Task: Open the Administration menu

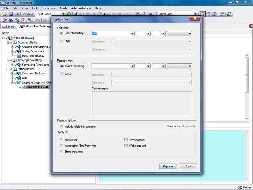Action: click(x=81, y=8)
